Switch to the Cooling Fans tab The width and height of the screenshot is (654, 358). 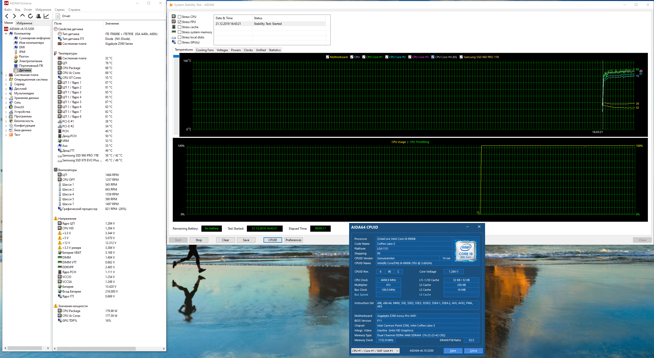[x=205, y=50]
